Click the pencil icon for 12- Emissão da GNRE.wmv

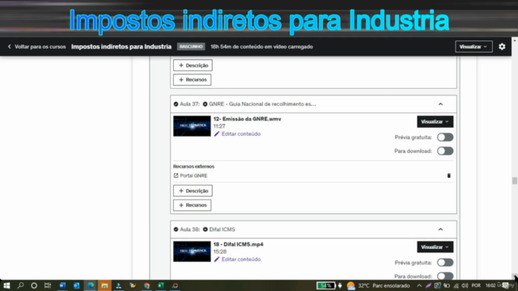click(217, 134)
